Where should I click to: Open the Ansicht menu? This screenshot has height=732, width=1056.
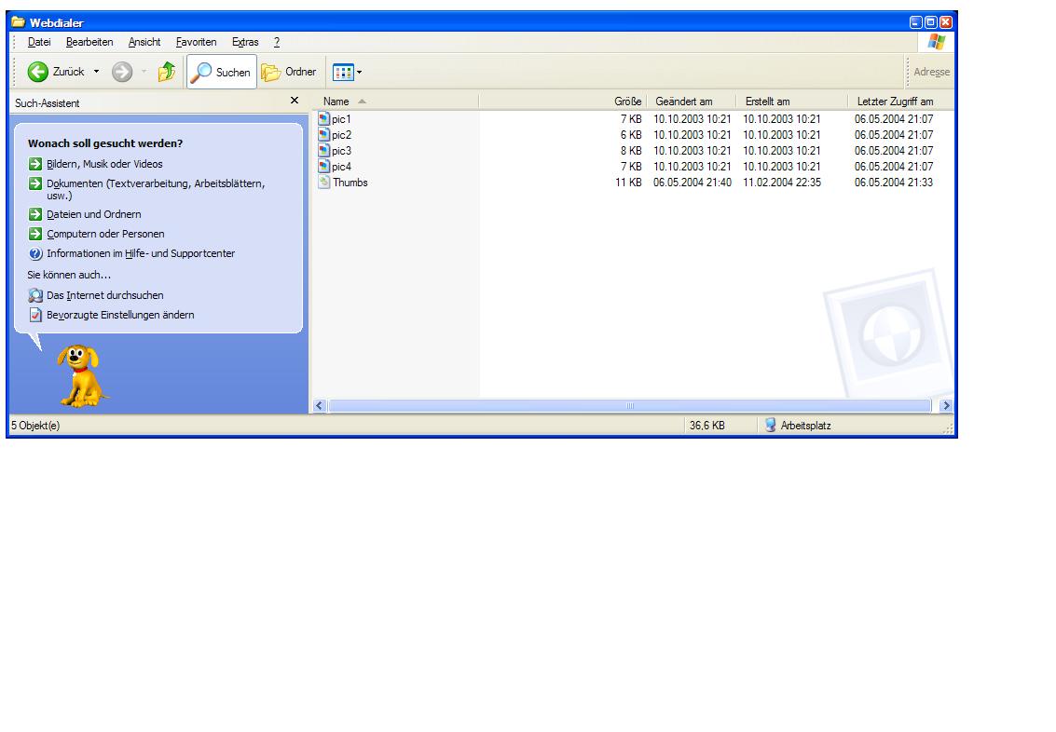[x=144, y=42]
